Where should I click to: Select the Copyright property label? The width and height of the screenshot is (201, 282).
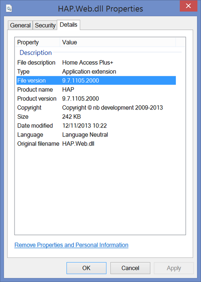click(x=29, y=108)
